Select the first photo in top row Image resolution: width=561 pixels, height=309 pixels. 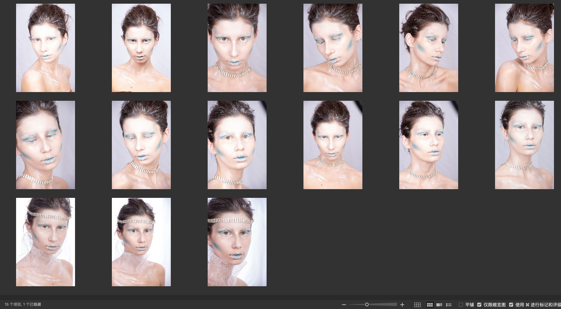click(x=46, y=48)
